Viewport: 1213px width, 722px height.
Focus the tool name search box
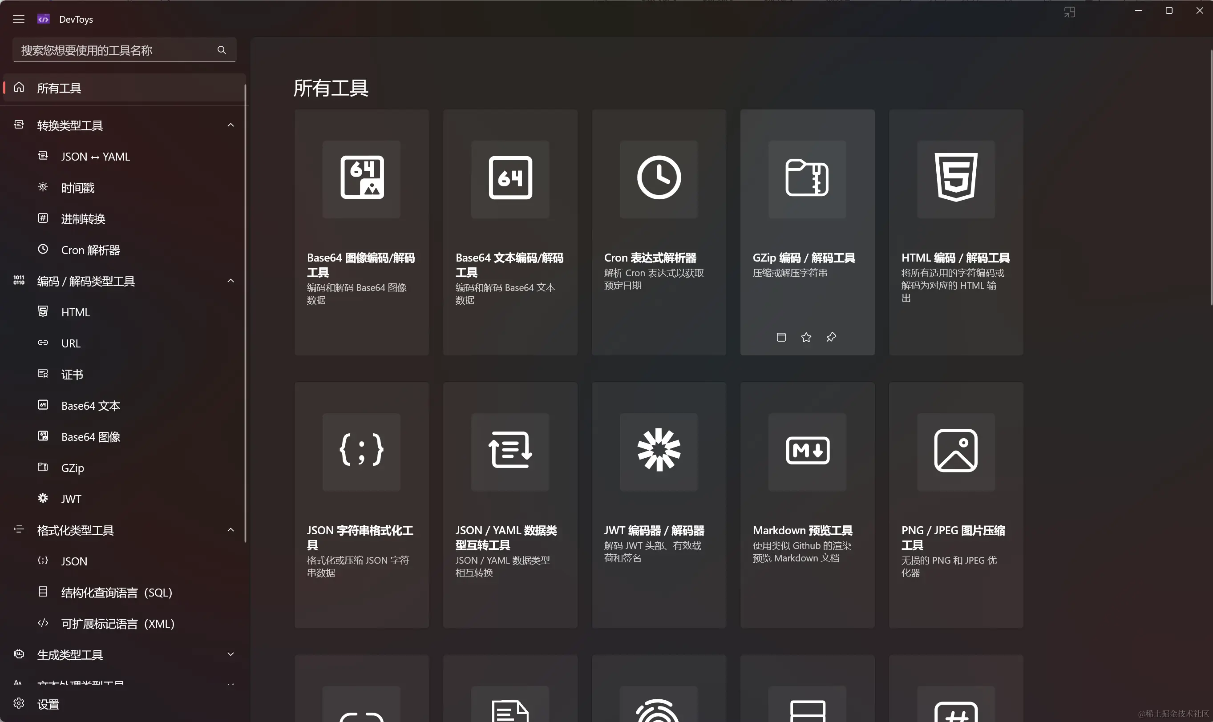coord(125,50)
